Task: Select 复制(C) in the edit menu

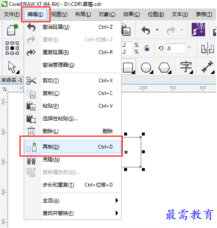Action: click(73, 93)
